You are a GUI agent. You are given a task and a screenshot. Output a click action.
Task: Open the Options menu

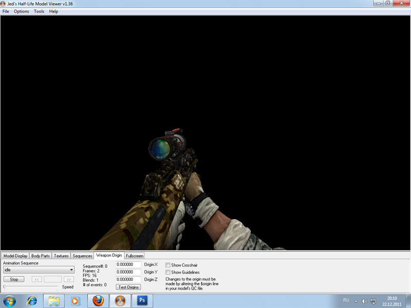(x=21, y=11)
